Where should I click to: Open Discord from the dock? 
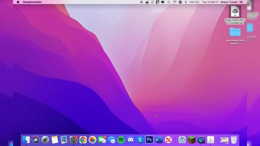pos(130,140)
